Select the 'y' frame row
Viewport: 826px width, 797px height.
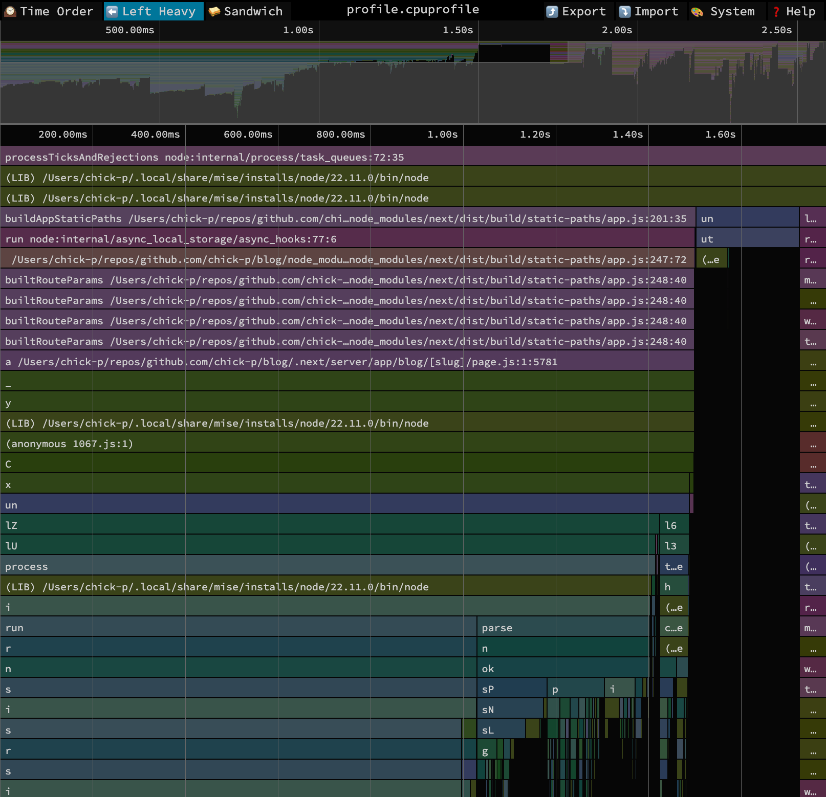pyautogui.click(x=347, y=402)
